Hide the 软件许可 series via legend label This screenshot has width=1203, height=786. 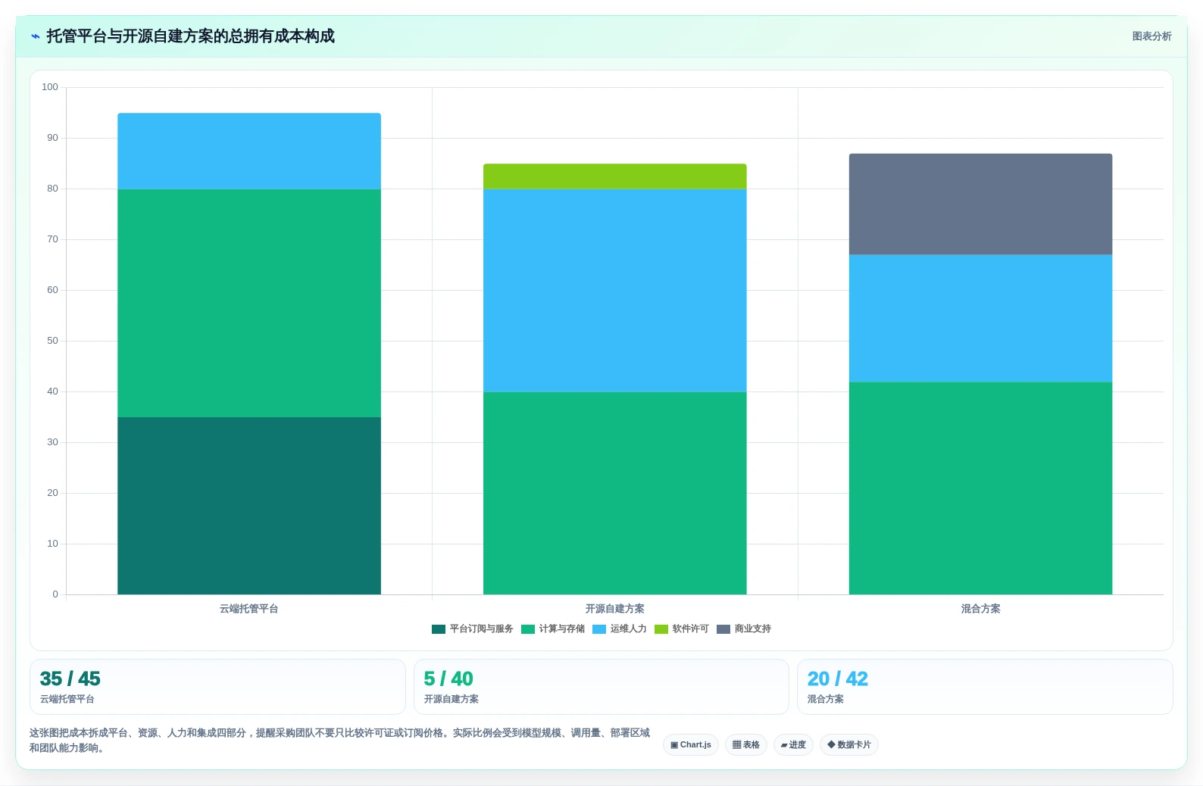tap(690, 629)
